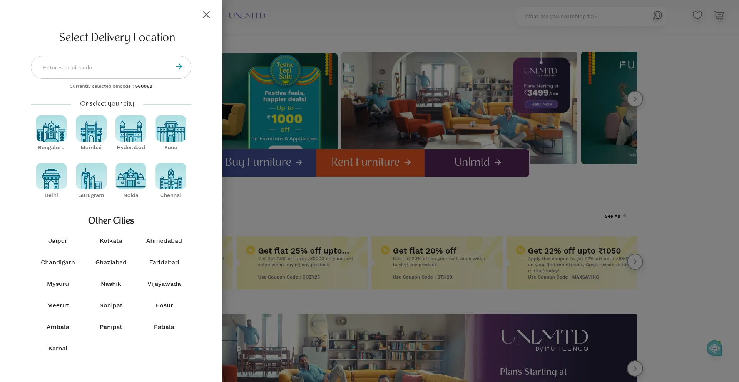Select the Chennai city icon
Viewport: 739px width, 382px height.
coord(171,176)
